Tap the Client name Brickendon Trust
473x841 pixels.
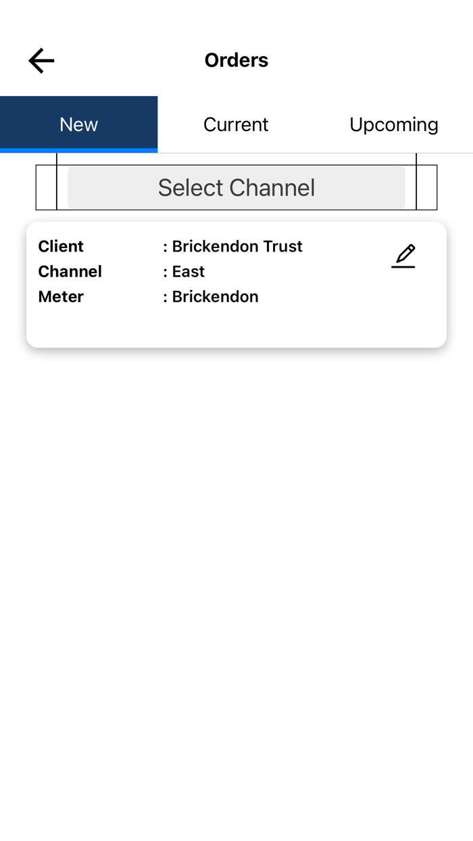(236, 246)
